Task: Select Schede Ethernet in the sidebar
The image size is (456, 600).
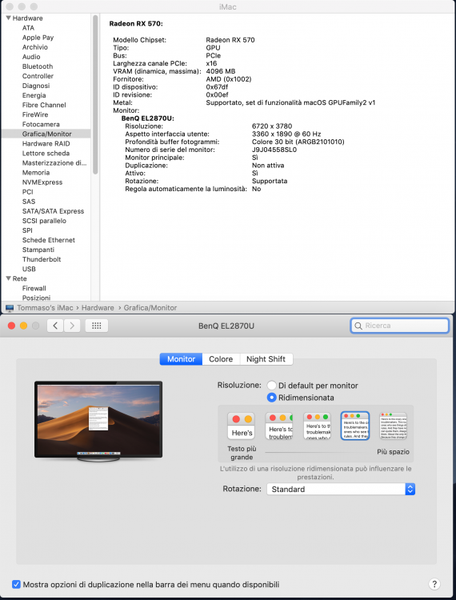Action: (49, 240)
